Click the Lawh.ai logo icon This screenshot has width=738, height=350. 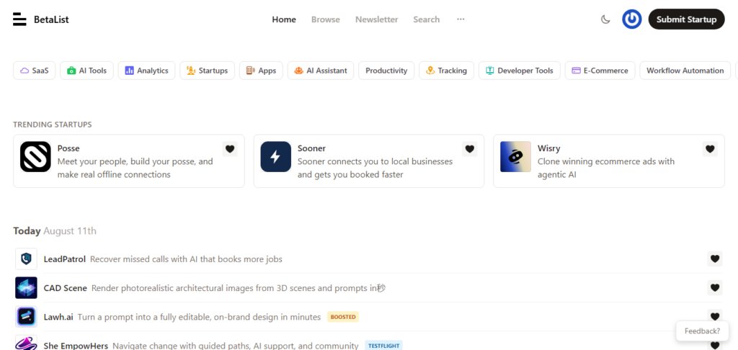[x=27, y=317]
